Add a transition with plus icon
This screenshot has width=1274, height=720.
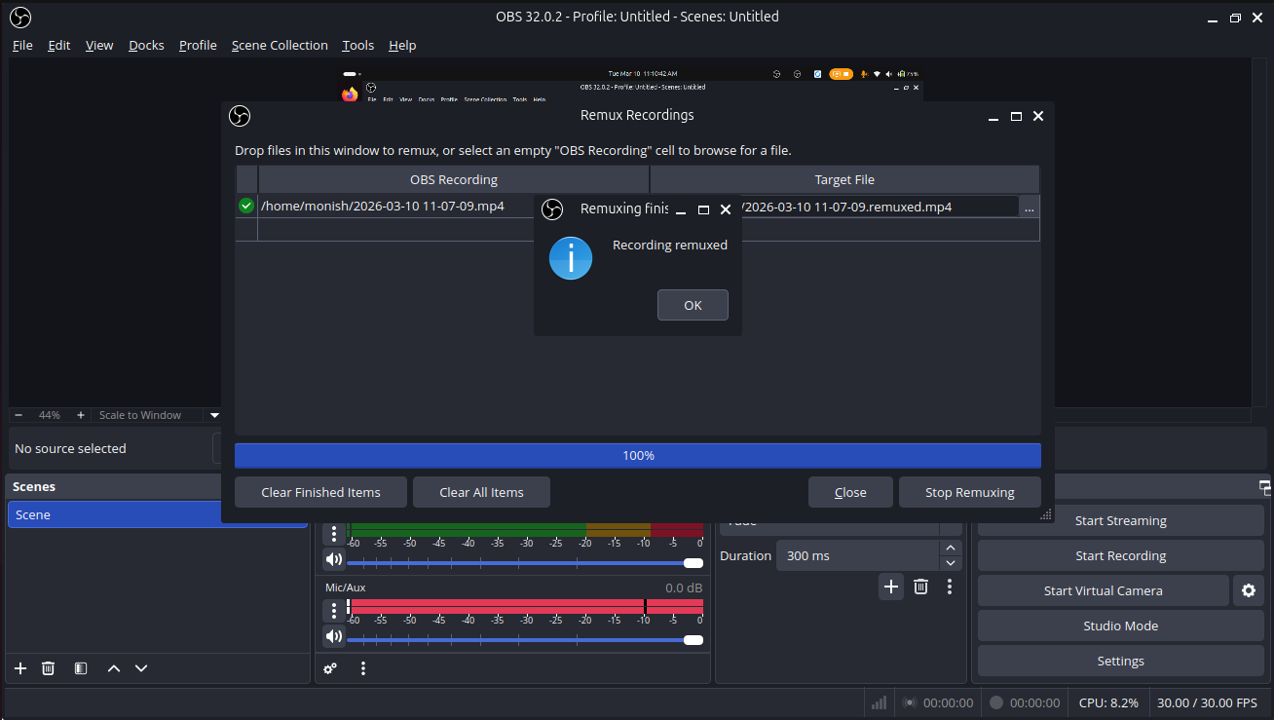pyautogui.click(x=890, y=587)
